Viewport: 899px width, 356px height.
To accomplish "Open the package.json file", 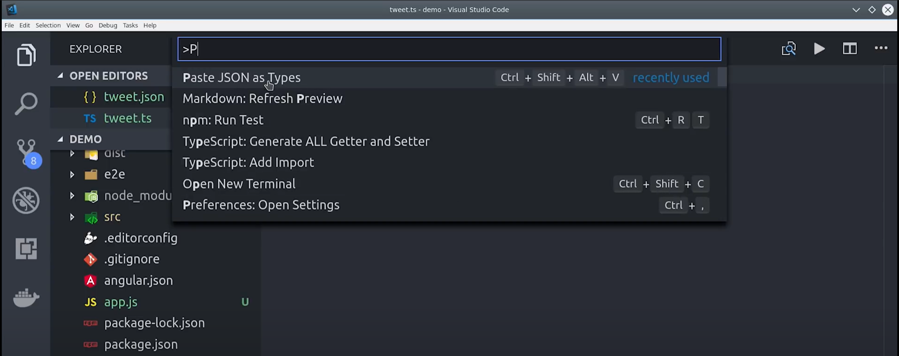I will [141, 344].
